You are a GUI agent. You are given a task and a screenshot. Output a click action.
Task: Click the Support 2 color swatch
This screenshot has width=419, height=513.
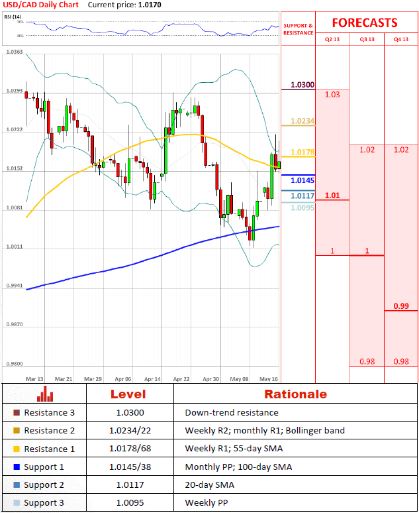pyautogui.click(x=17, y=485)
